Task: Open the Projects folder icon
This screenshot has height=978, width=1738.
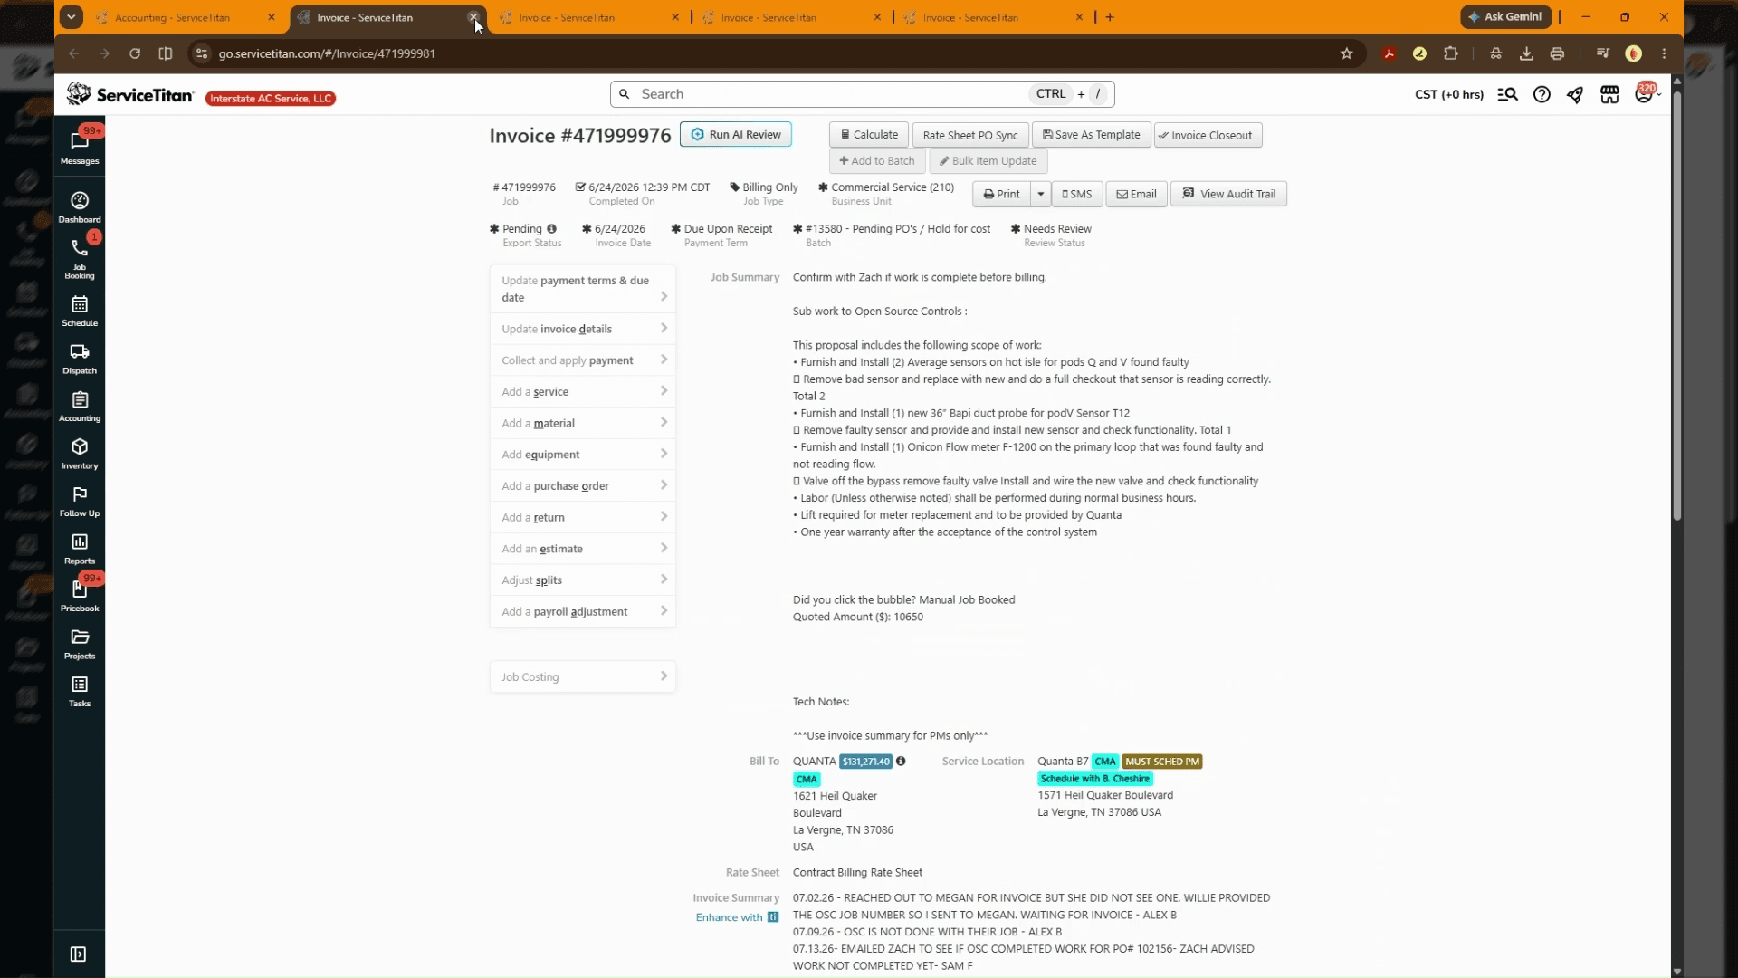Action: tap(80, 644)
